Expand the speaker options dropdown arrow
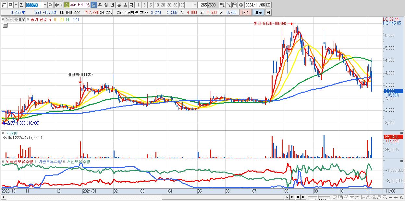The height and width of the screenshot is (201, 405). (x=61, y=5)
